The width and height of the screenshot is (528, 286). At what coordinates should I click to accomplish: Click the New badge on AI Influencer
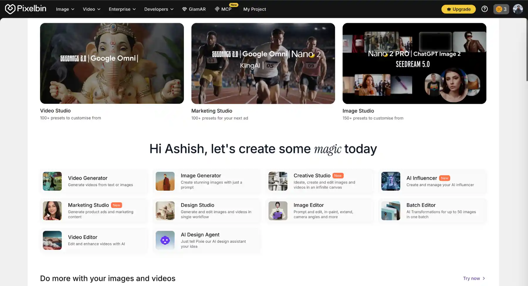445,178
